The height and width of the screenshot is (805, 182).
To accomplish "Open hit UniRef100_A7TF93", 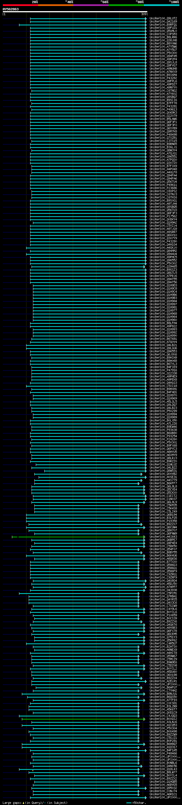I will 163,700.
